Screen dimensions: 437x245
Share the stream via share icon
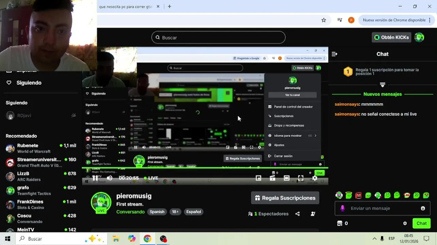[297, 214]
